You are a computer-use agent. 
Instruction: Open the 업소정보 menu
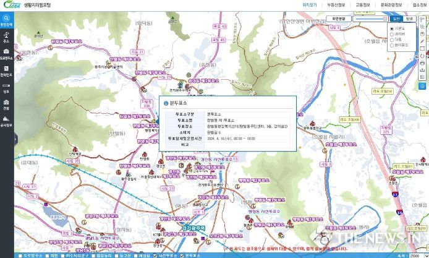pos(420,5)
